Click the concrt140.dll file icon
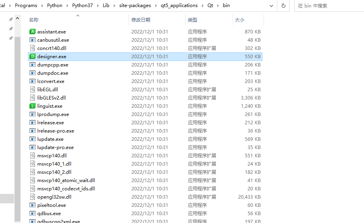This screenshot has height=223, width=364. pyautogui.click(x=33, y=48)
